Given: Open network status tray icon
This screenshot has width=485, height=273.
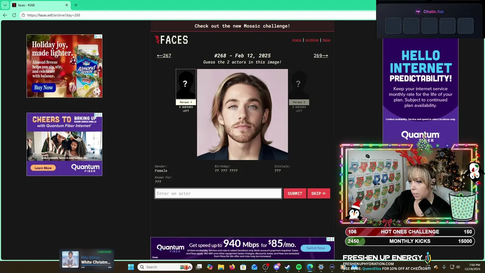Looking at the screenshot, I should pyautogui.click(x=452, y=267).
